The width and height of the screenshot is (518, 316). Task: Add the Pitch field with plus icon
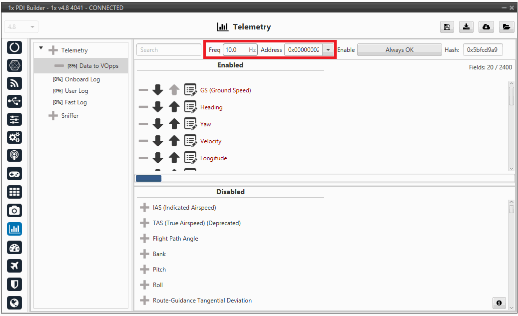coord(144,270)
